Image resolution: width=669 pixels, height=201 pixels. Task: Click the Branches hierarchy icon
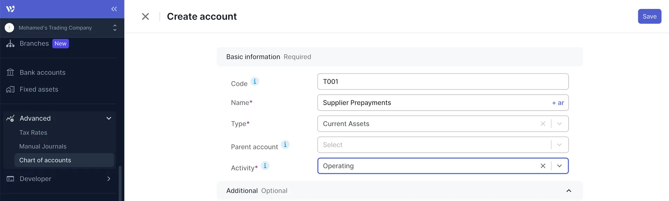[x=10, y=43]
